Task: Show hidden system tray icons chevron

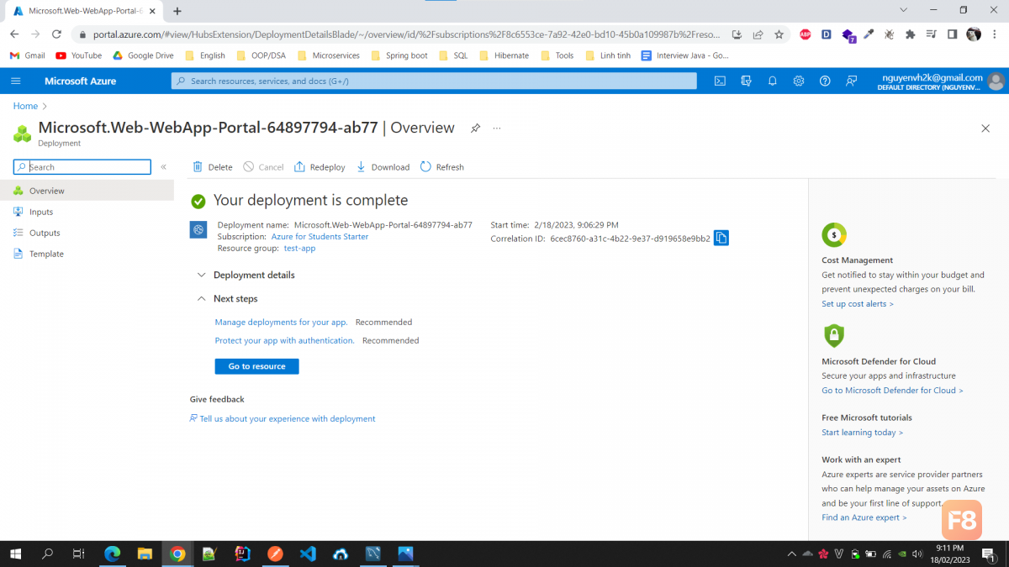Action: 791,554
